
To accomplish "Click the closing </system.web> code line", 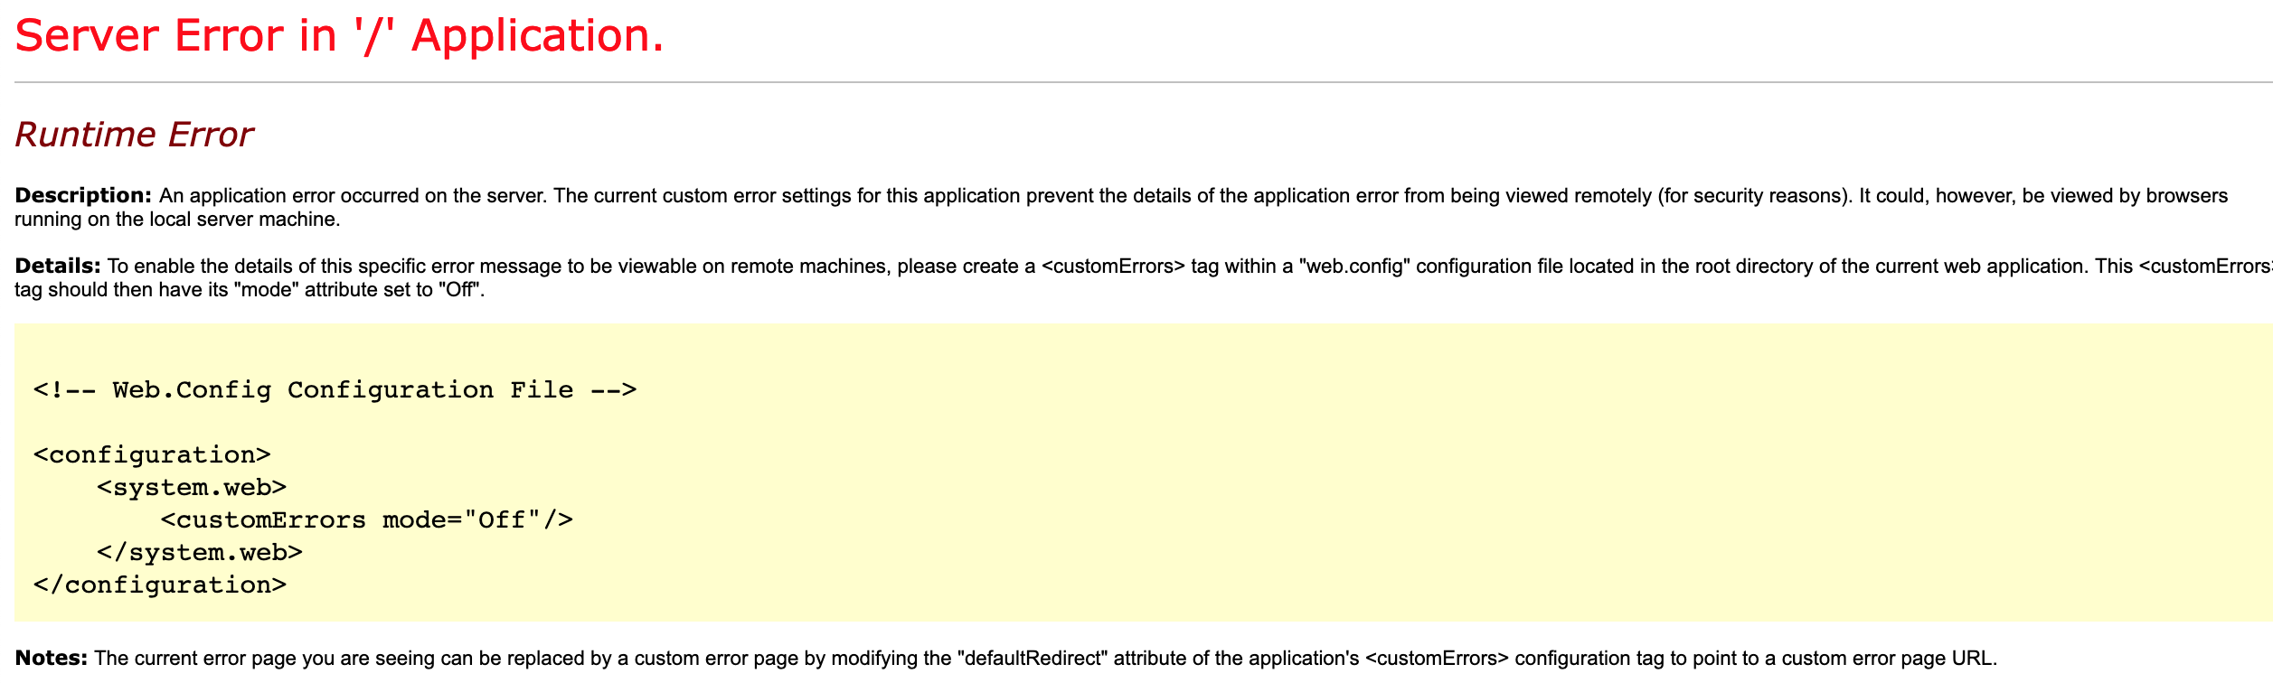I will click(x=200, y=553).
